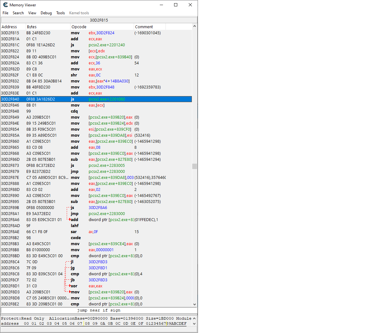Viewport: 366px width, 333px height.
Task: Open the Tools menu
Action: [60, 13]
